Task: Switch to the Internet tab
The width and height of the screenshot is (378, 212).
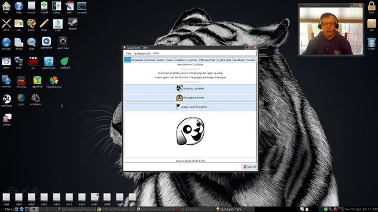Action: [150, 60]
